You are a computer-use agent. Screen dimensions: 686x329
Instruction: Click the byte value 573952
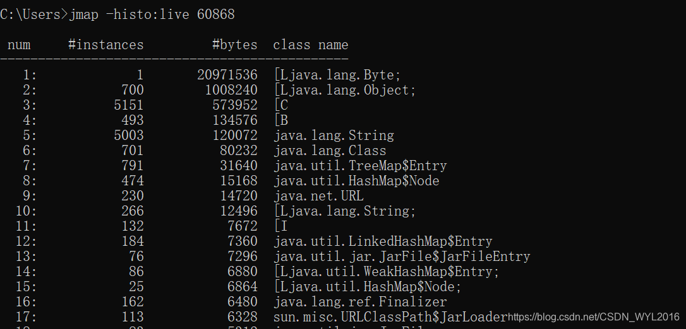pyautogui.click(x=235, y=105)
